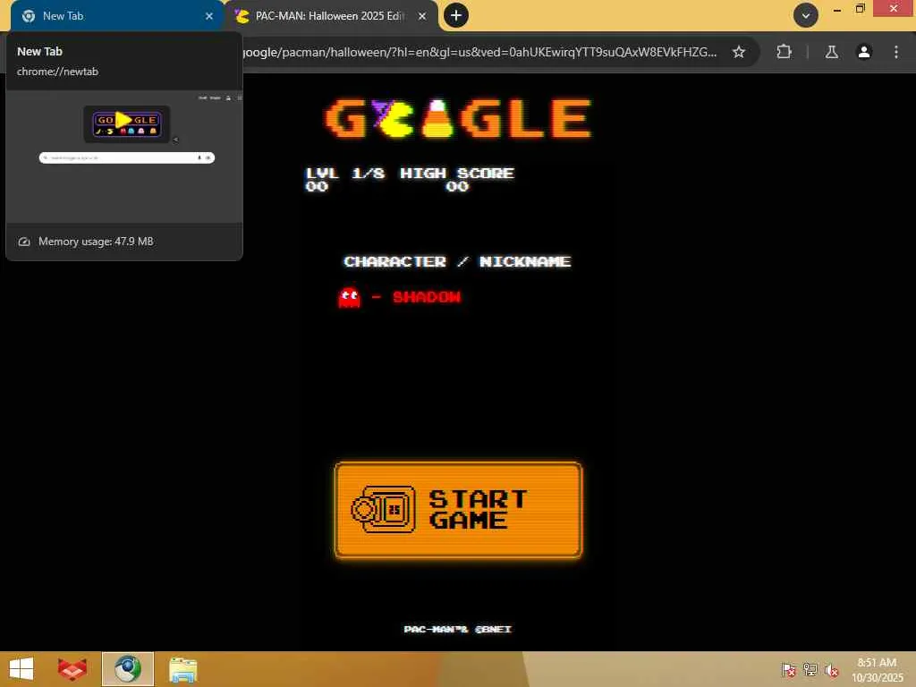Open the tab search dropdown arrow
The height and width of the screenshot is (687, 916).
[x=806, y=15]
